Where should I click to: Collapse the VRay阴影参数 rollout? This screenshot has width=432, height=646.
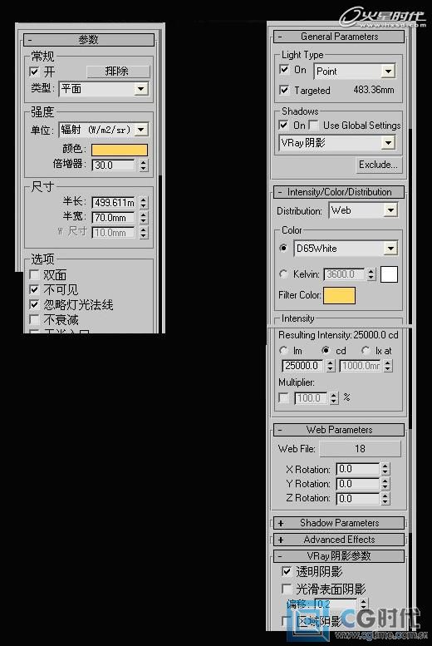pos(339,555)
